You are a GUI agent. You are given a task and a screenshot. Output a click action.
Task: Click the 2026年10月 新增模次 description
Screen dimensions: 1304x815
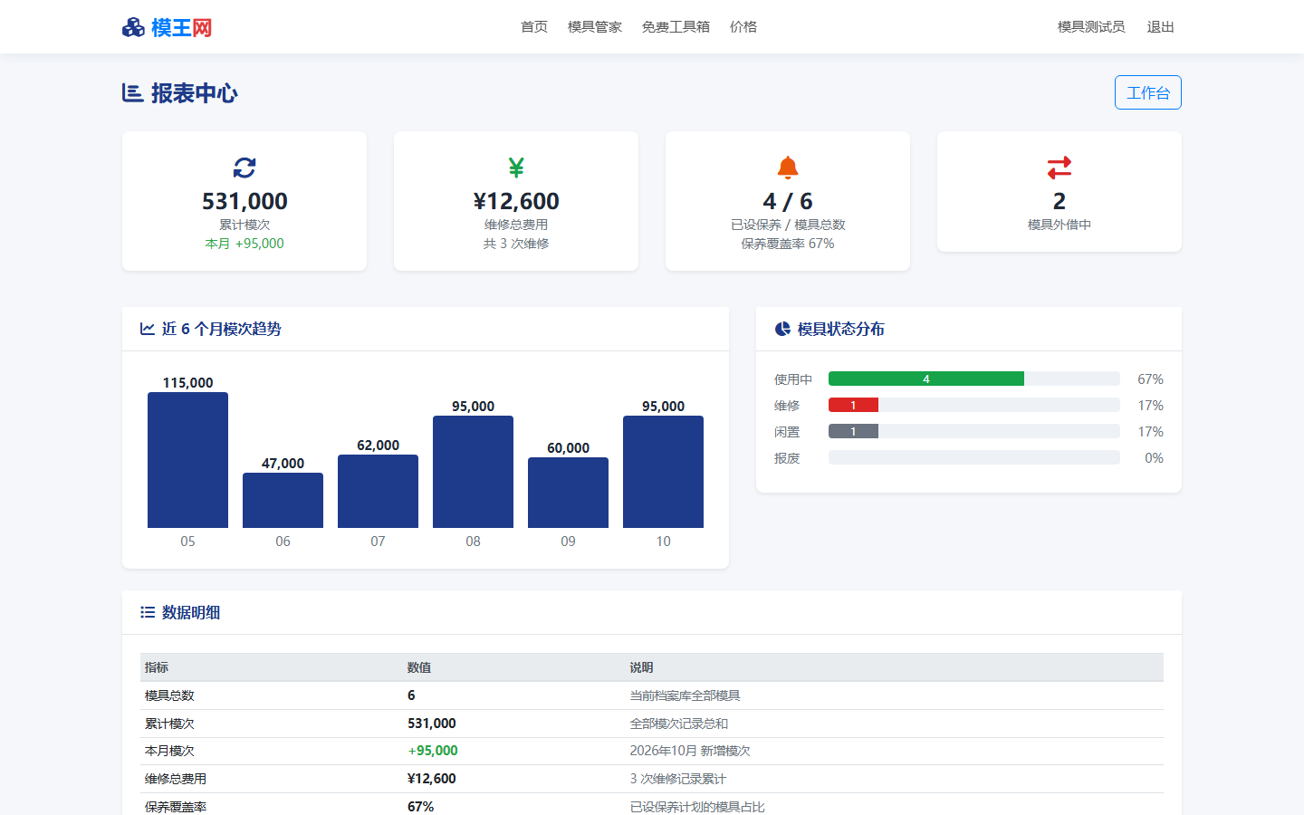coord(690,751)
